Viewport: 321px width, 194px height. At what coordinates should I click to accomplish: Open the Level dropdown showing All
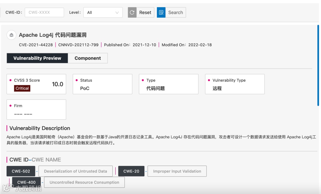[x=103, y=12]
